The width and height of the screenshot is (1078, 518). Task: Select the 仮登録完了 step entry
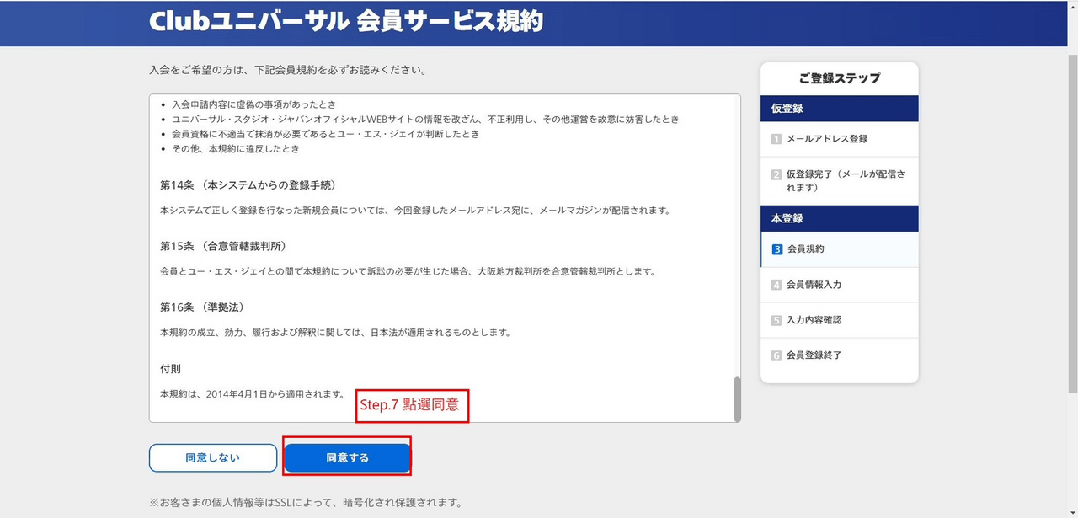click(x=839, y=181)
